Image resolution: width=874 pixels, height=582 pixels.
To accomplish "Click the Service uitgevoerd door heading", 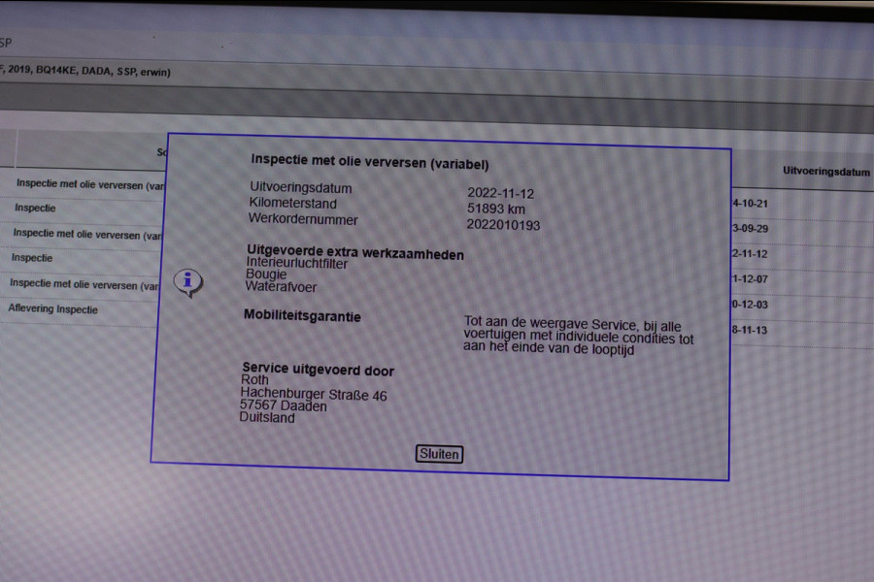I will coord(318,371).
